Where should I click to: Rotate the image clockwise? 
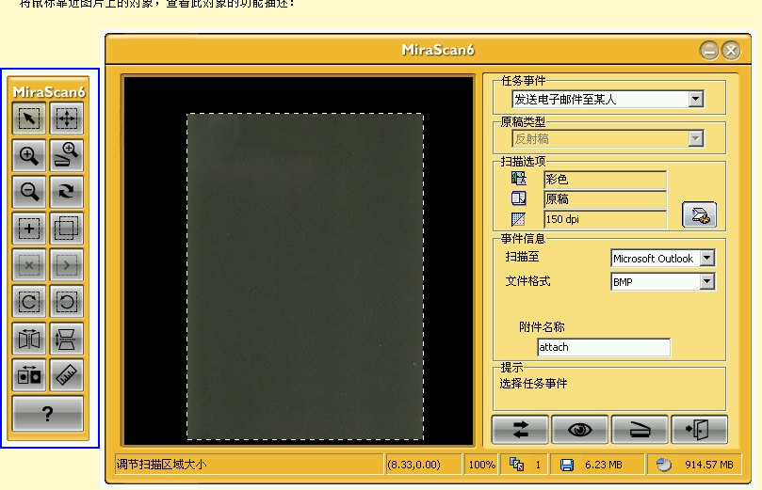pyautogui.click(x=29, y=302)
